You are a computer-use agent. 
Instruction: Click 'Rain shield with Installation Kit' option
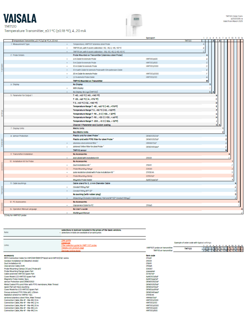pos(86,158)
